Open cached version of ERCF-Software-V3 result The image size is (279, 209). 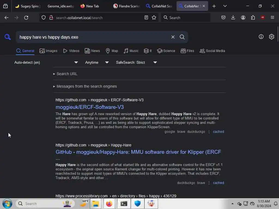[x=219, y=132]
